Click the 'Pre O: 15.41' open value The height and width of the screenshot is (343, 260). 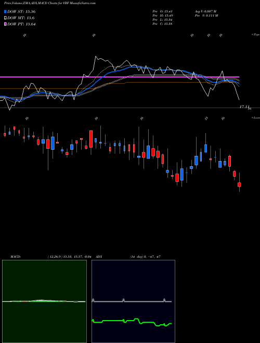tap(162, 11)
